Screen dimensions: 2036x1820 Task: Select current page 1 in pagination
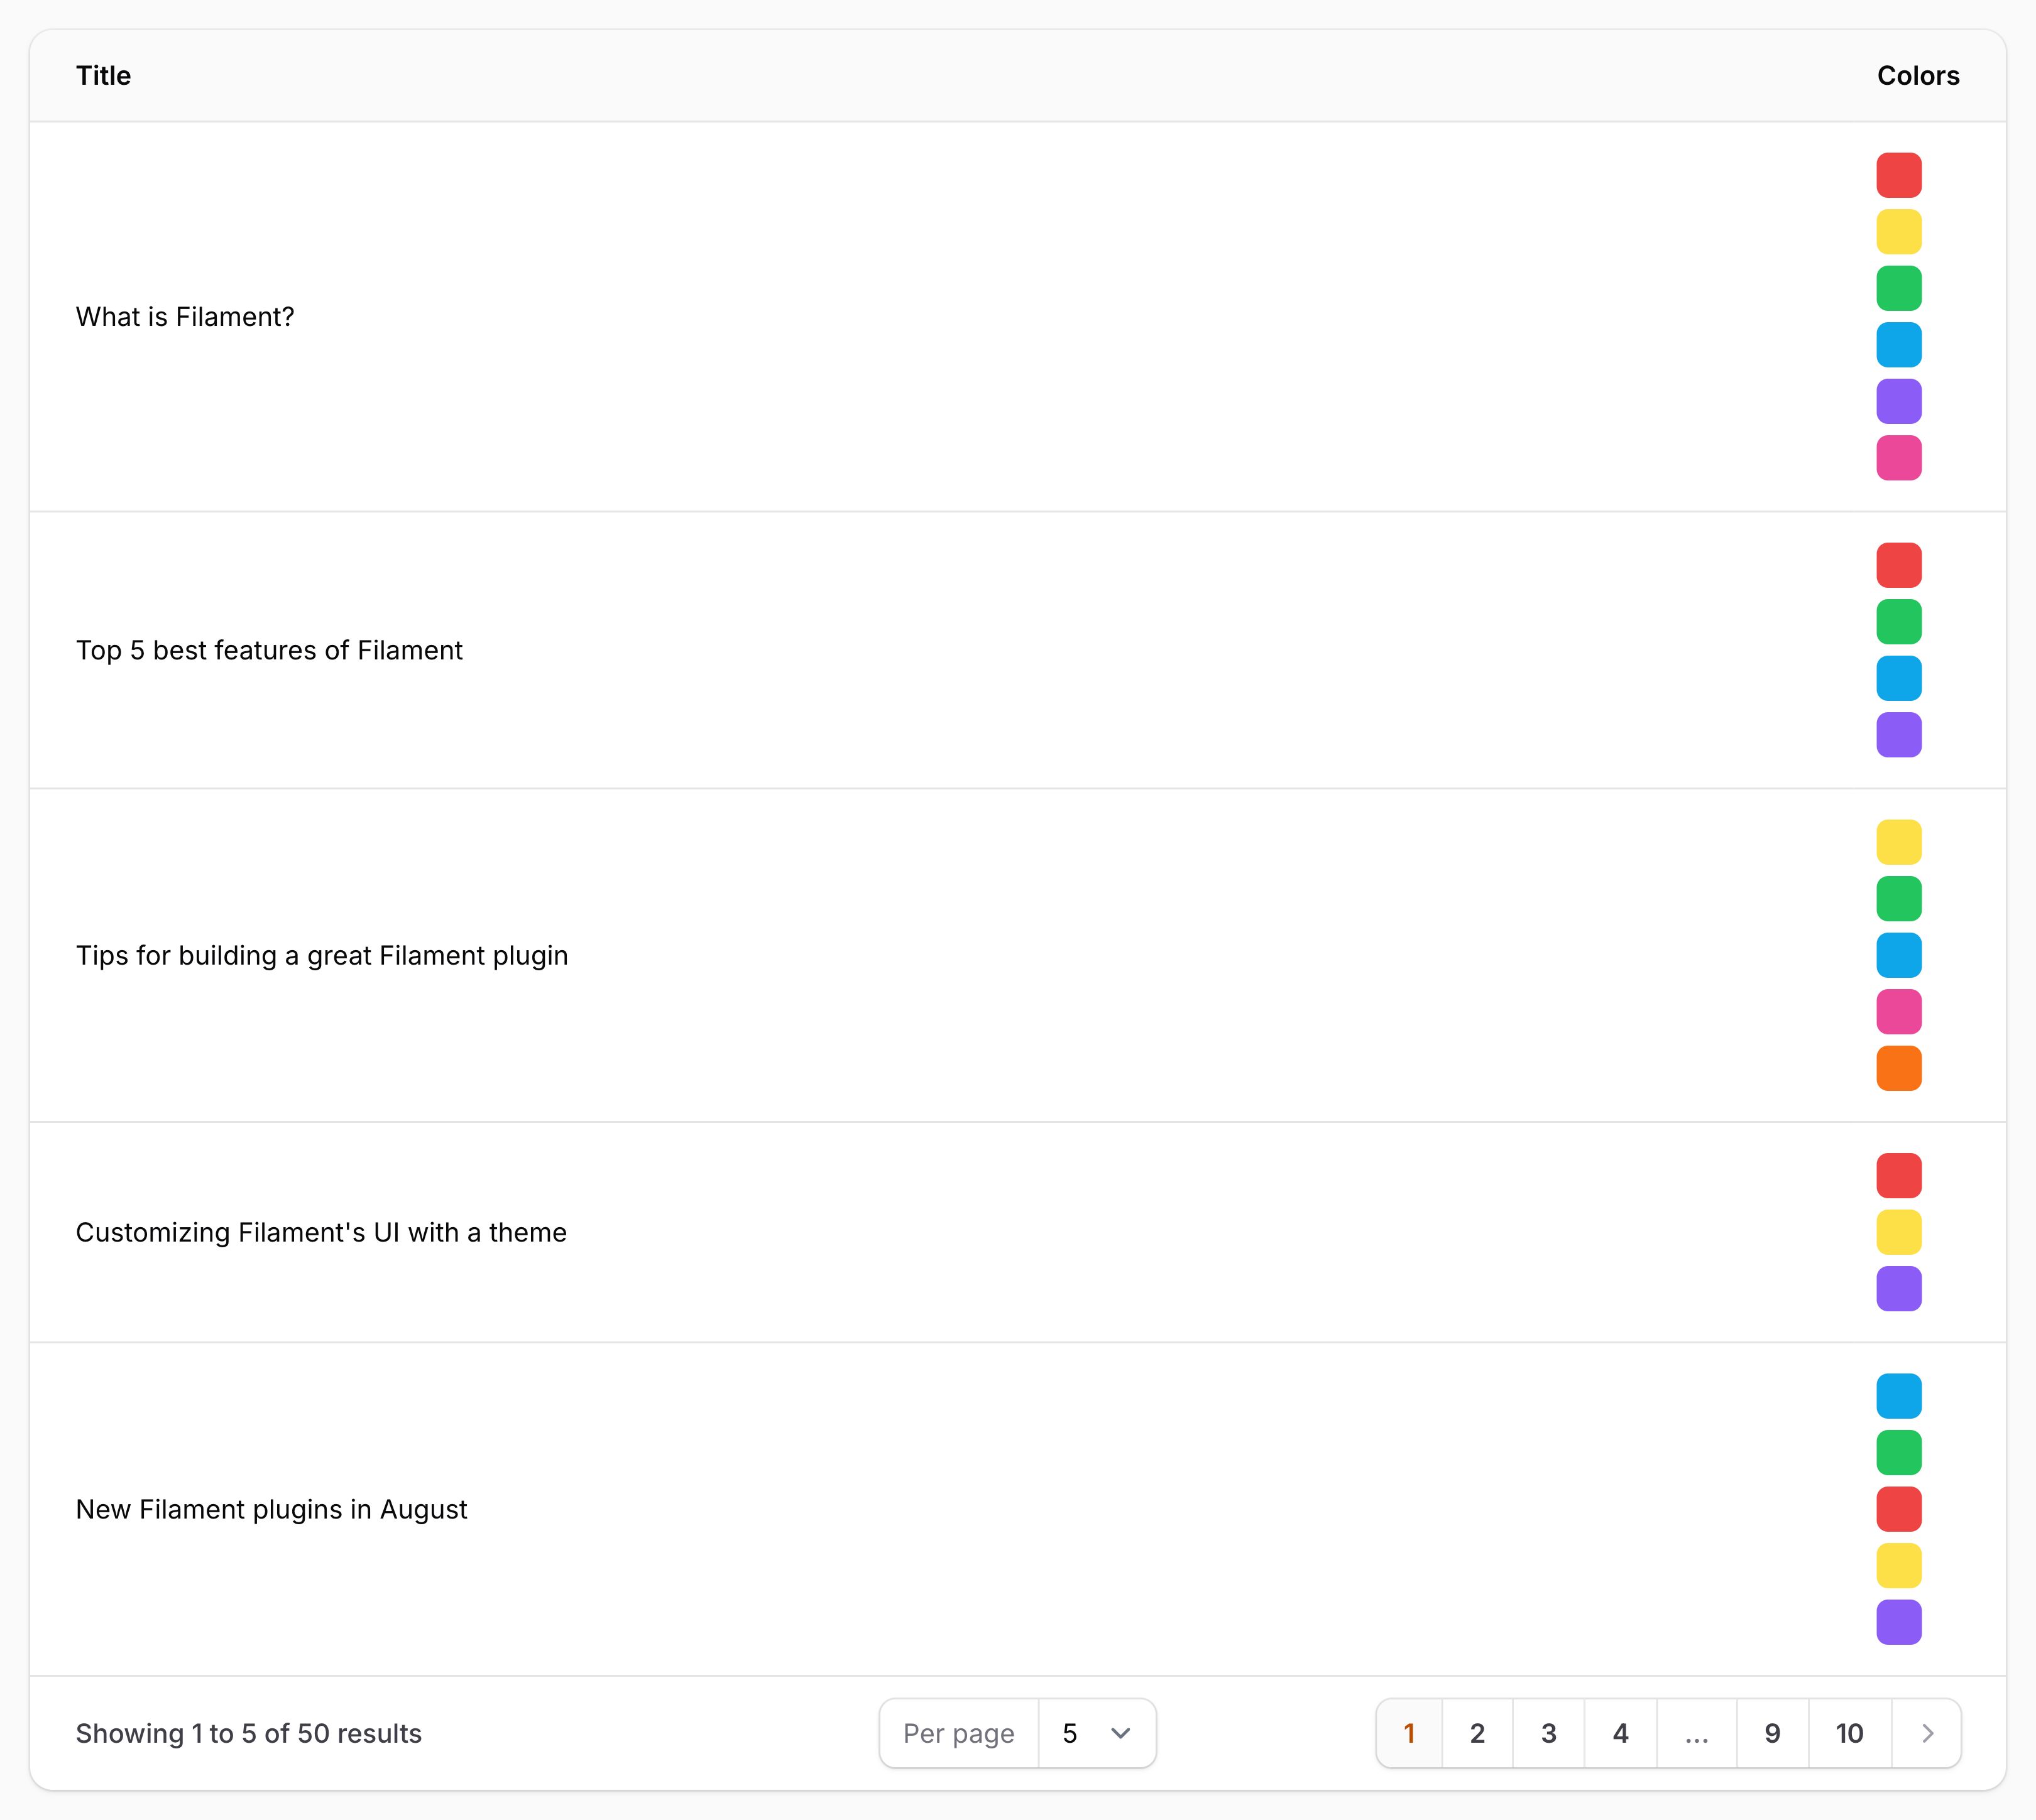(x=1409, y=1733)
